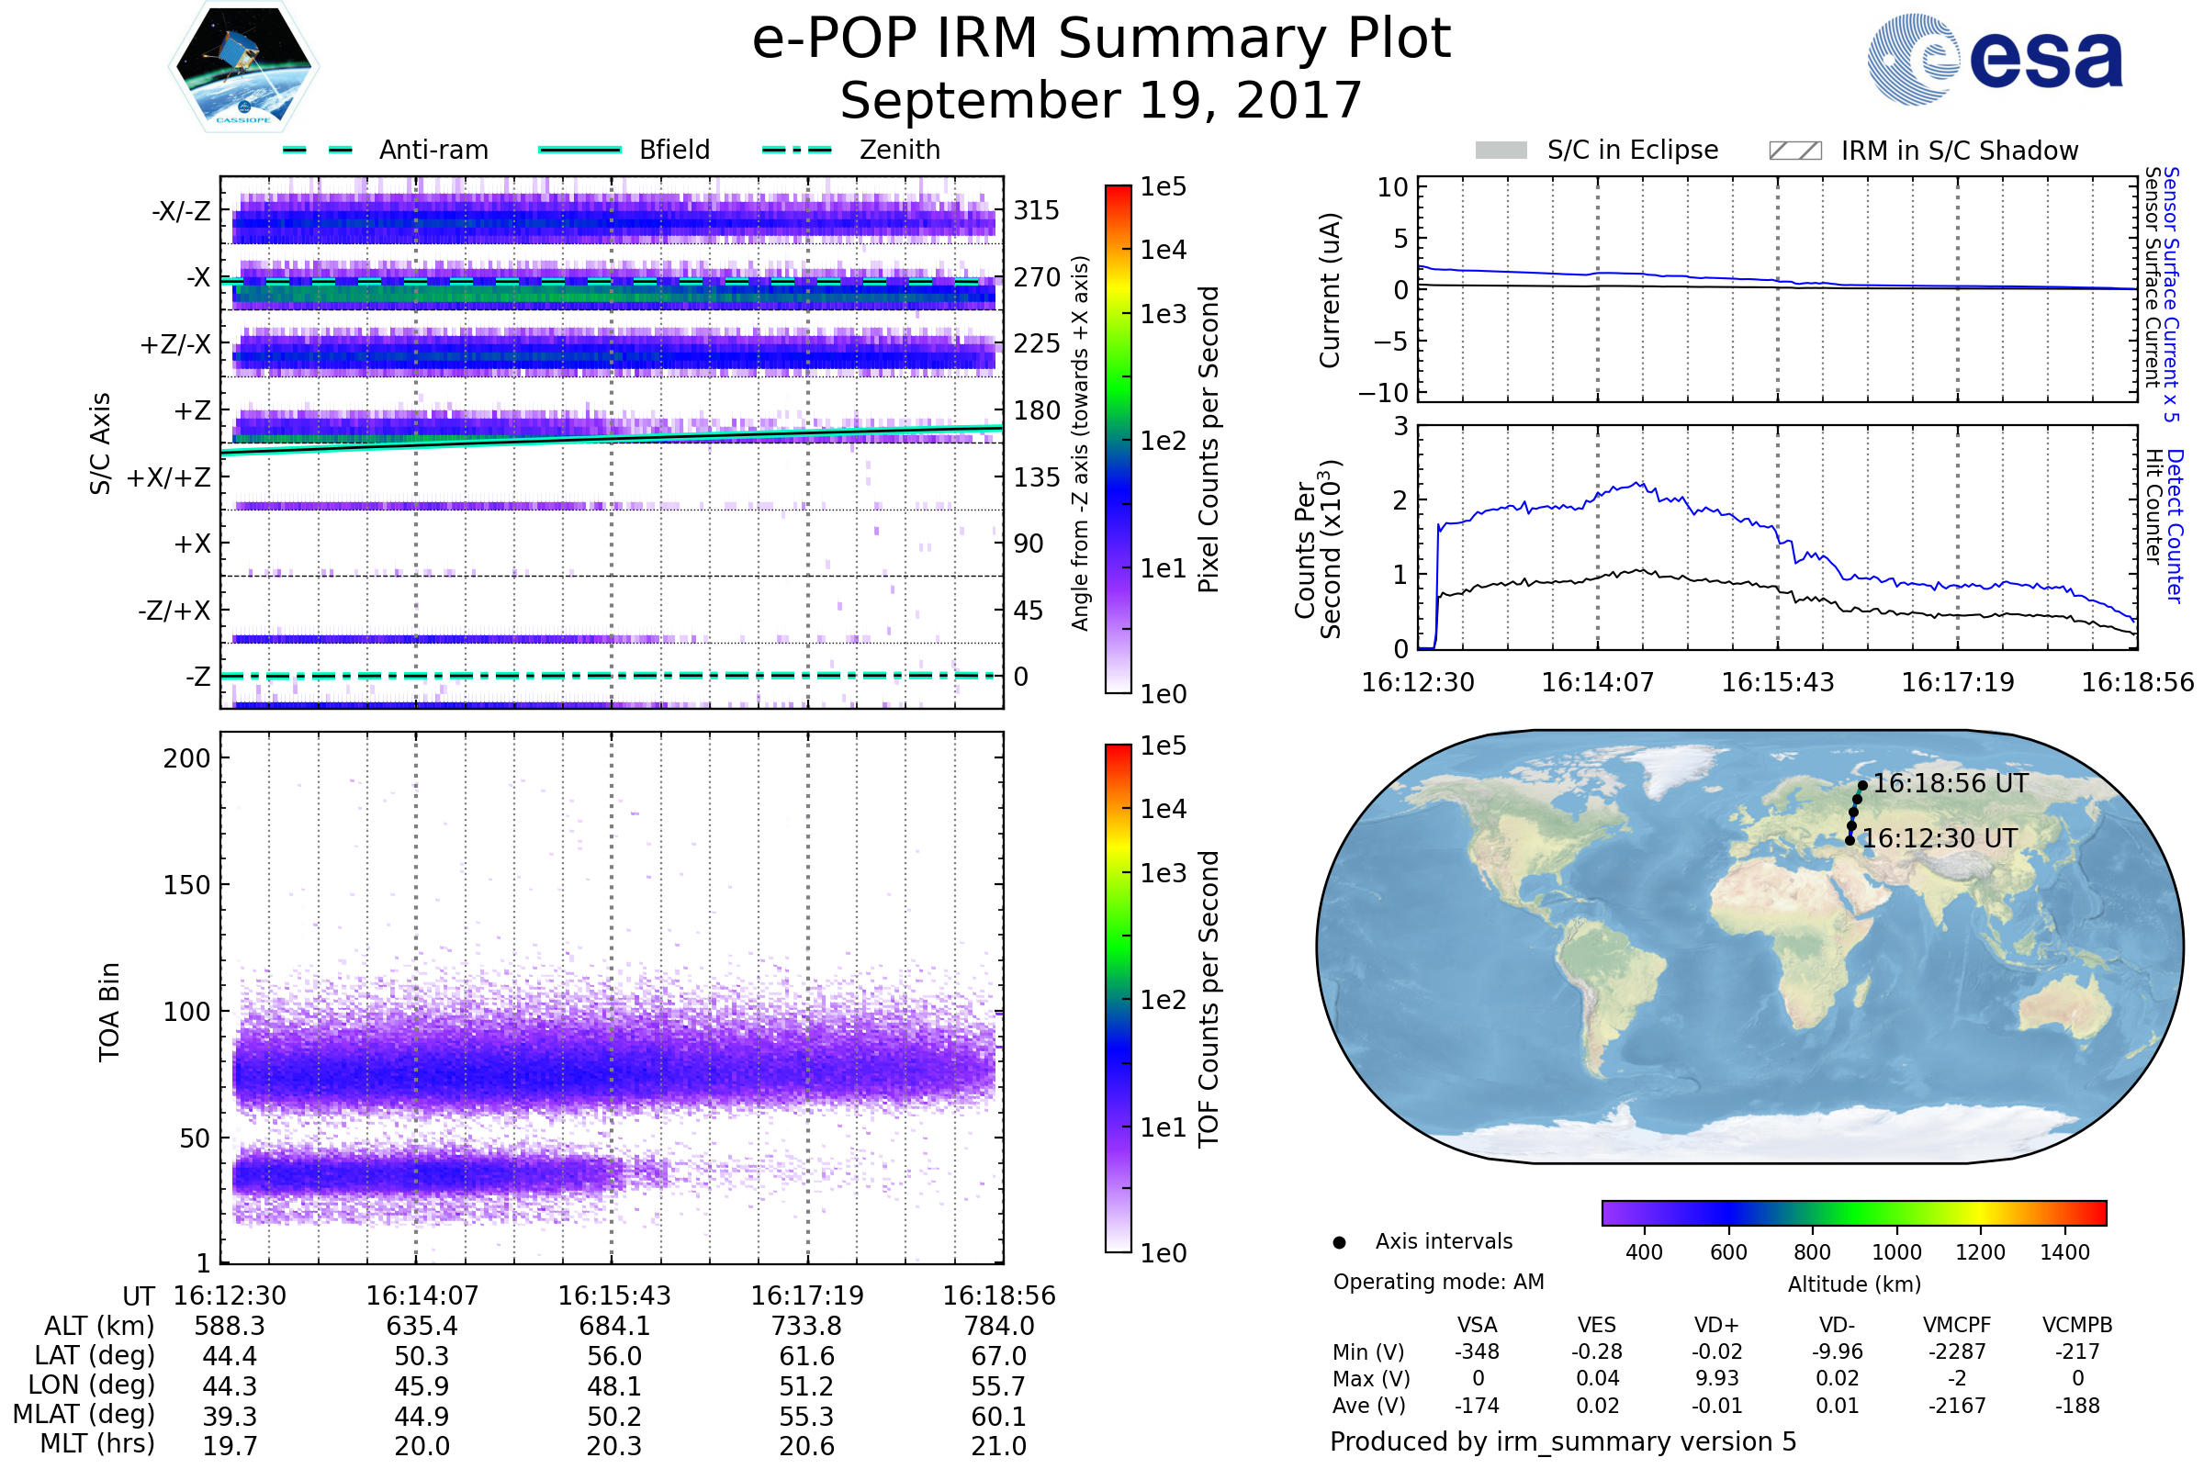Click the Bfield solid line legend marker
2204x1469 pixels.
579,150
